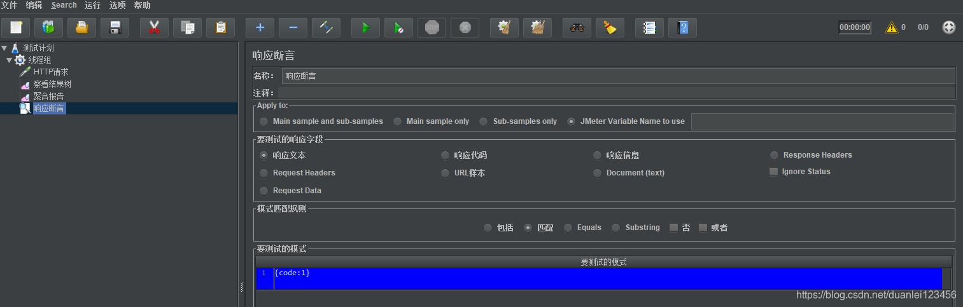This screenshot has height=307, width=963.
Task: Click the Cut scissors icon
Action: tap(154, 27)
